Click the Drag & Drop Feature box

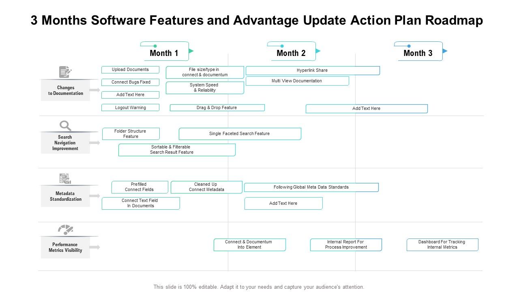click(217, 107)
